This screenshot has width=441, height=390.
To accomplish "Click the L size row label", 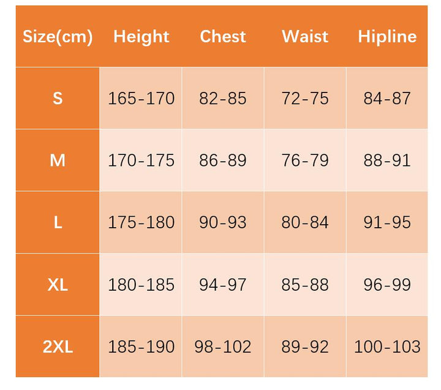I will pyautogui.click(x=58, y=222).
